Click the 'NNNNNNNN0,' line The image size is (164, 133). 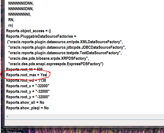click(x=20, y=14)
